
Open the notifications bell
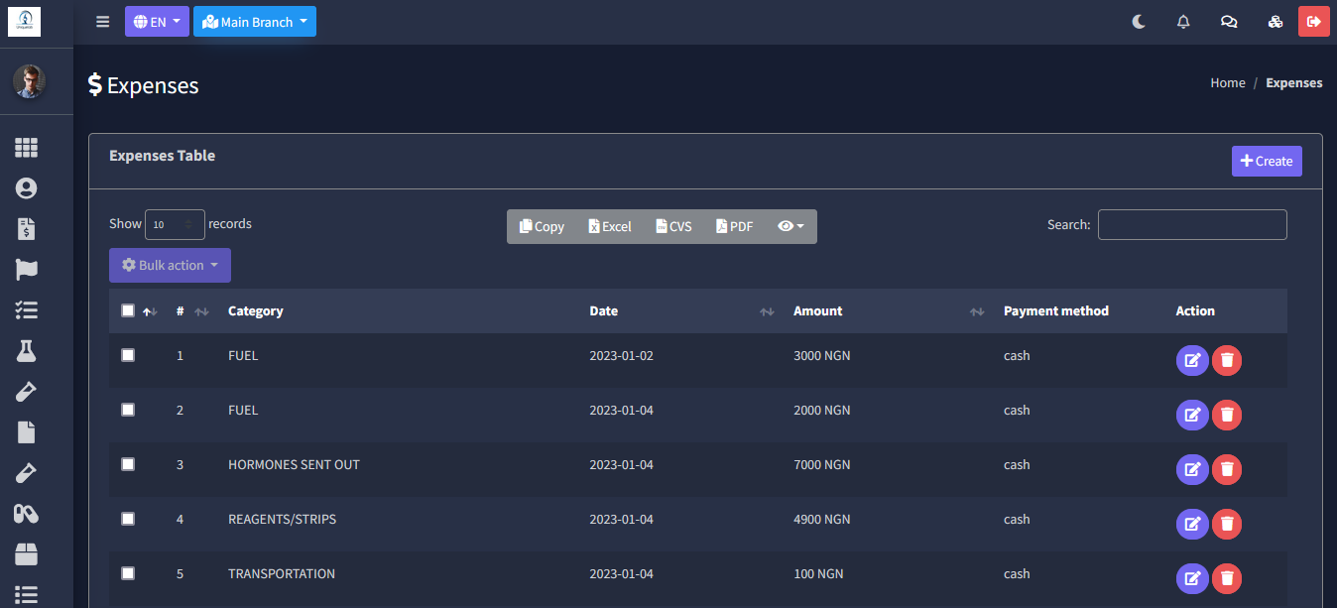tap(1183, 22)
